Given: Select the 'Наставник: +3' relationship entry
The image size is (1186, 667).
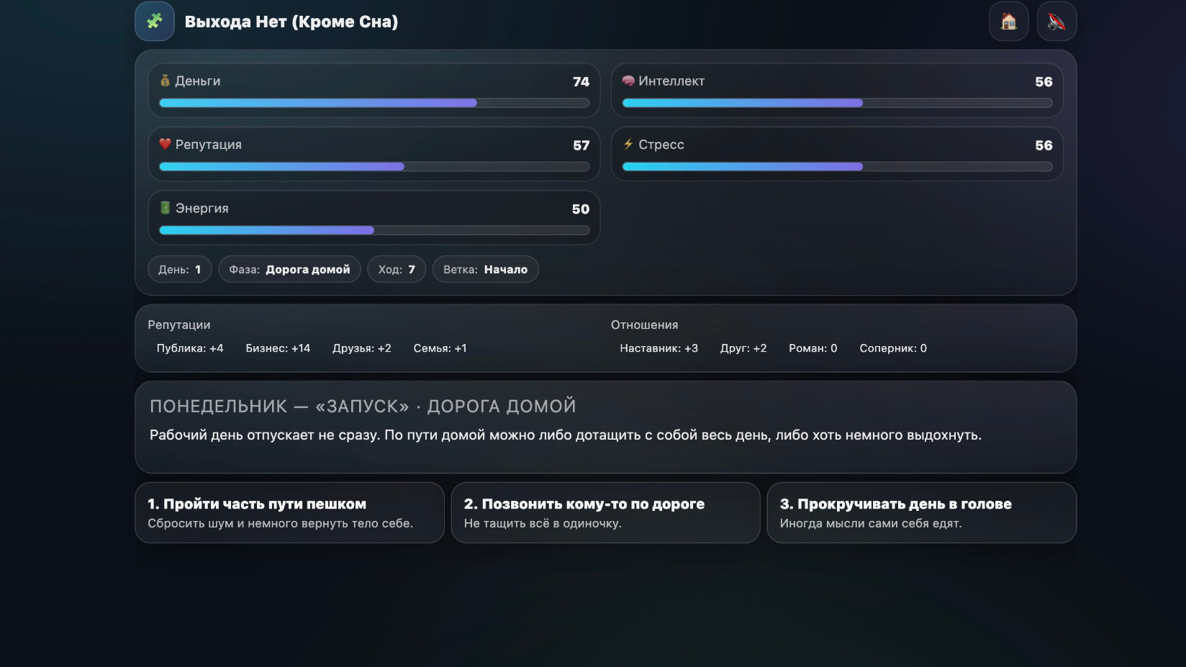Looking at the screenshot, I should tap(658, 348).
